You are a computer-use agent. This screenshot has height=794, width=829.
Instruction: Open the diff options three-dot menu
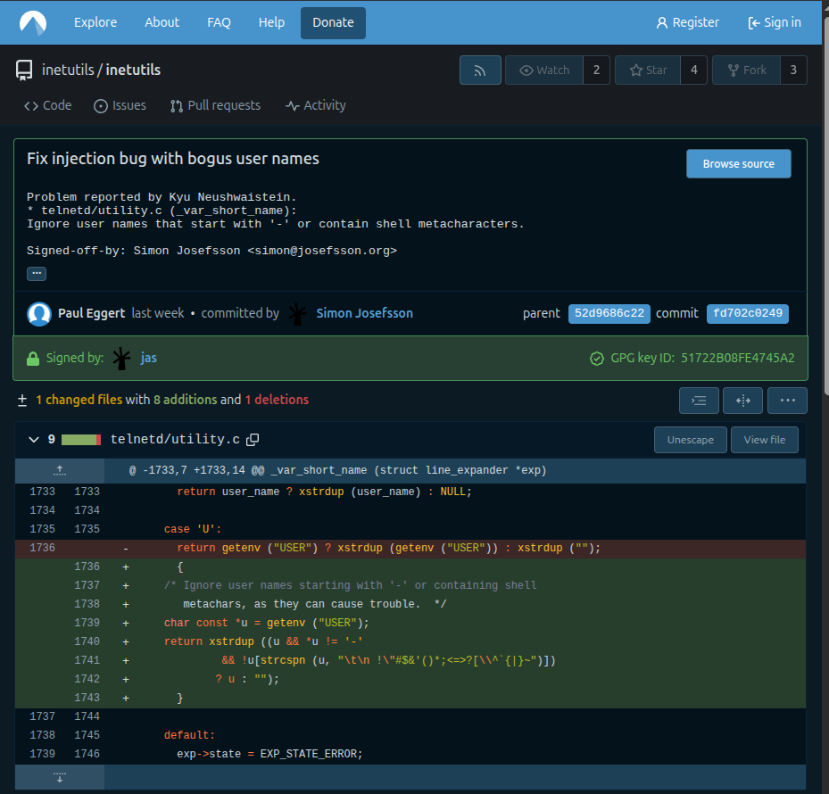point(787,401)
